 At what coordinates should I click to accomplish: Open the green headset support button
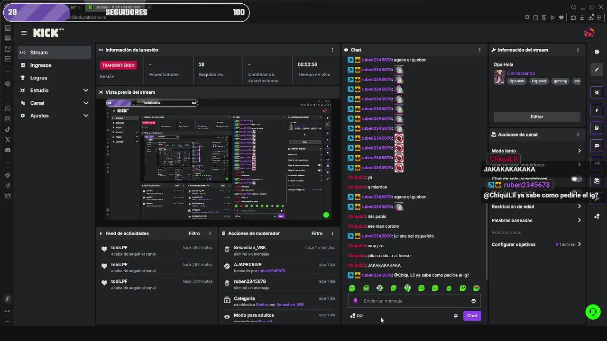click(593, 312)
